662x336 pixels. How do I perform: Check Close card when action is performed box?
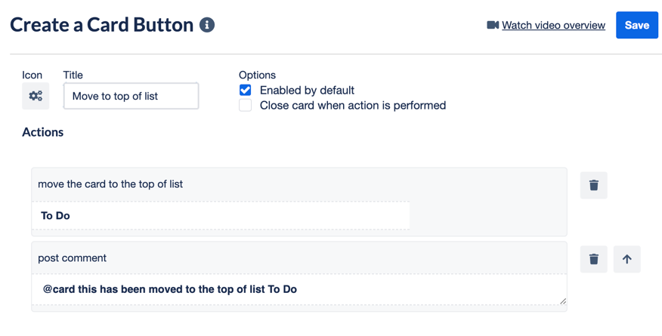[x=246, y=105]
